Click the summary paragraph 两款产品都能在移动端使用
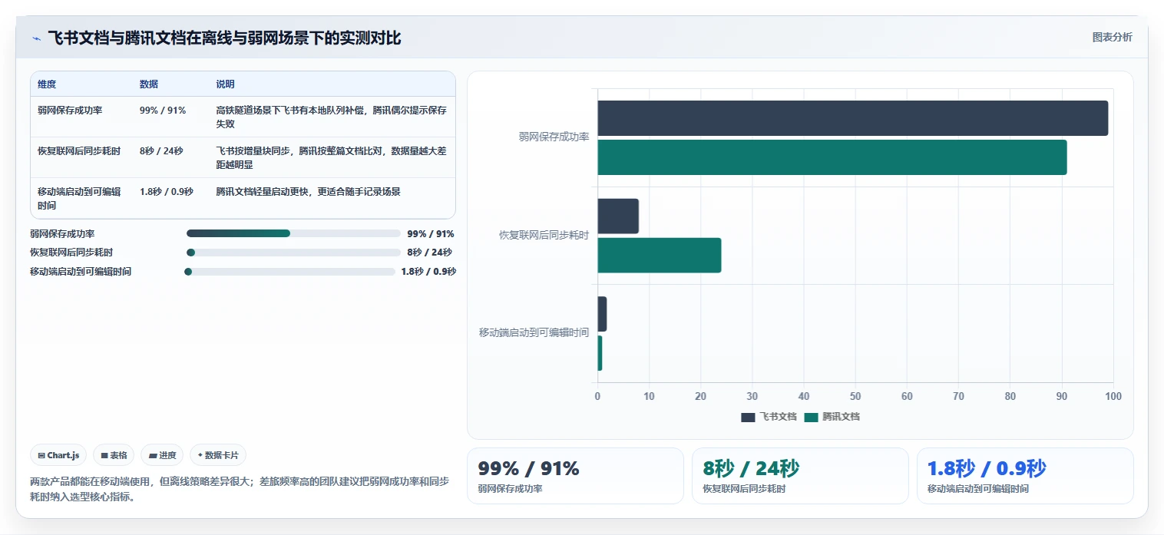The height and width of the screenshot is (535, 1164). click(x=239, y=489)
